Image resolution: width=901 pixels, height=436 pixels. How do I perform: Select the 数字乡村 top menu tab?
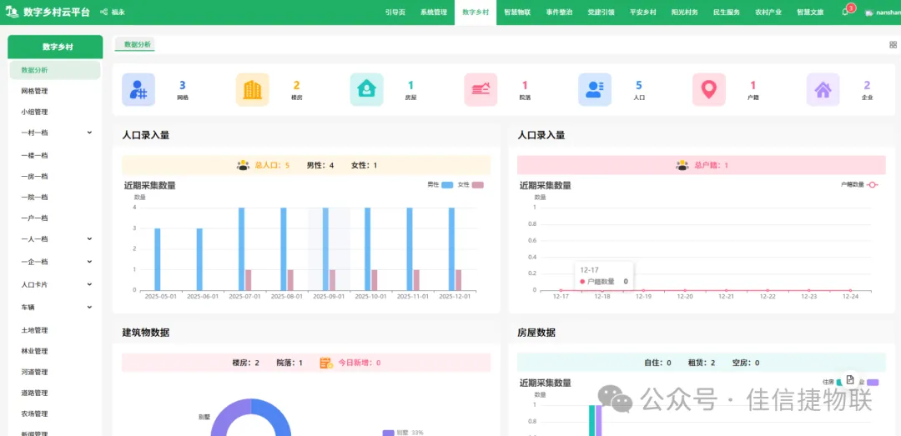point(476,12)
